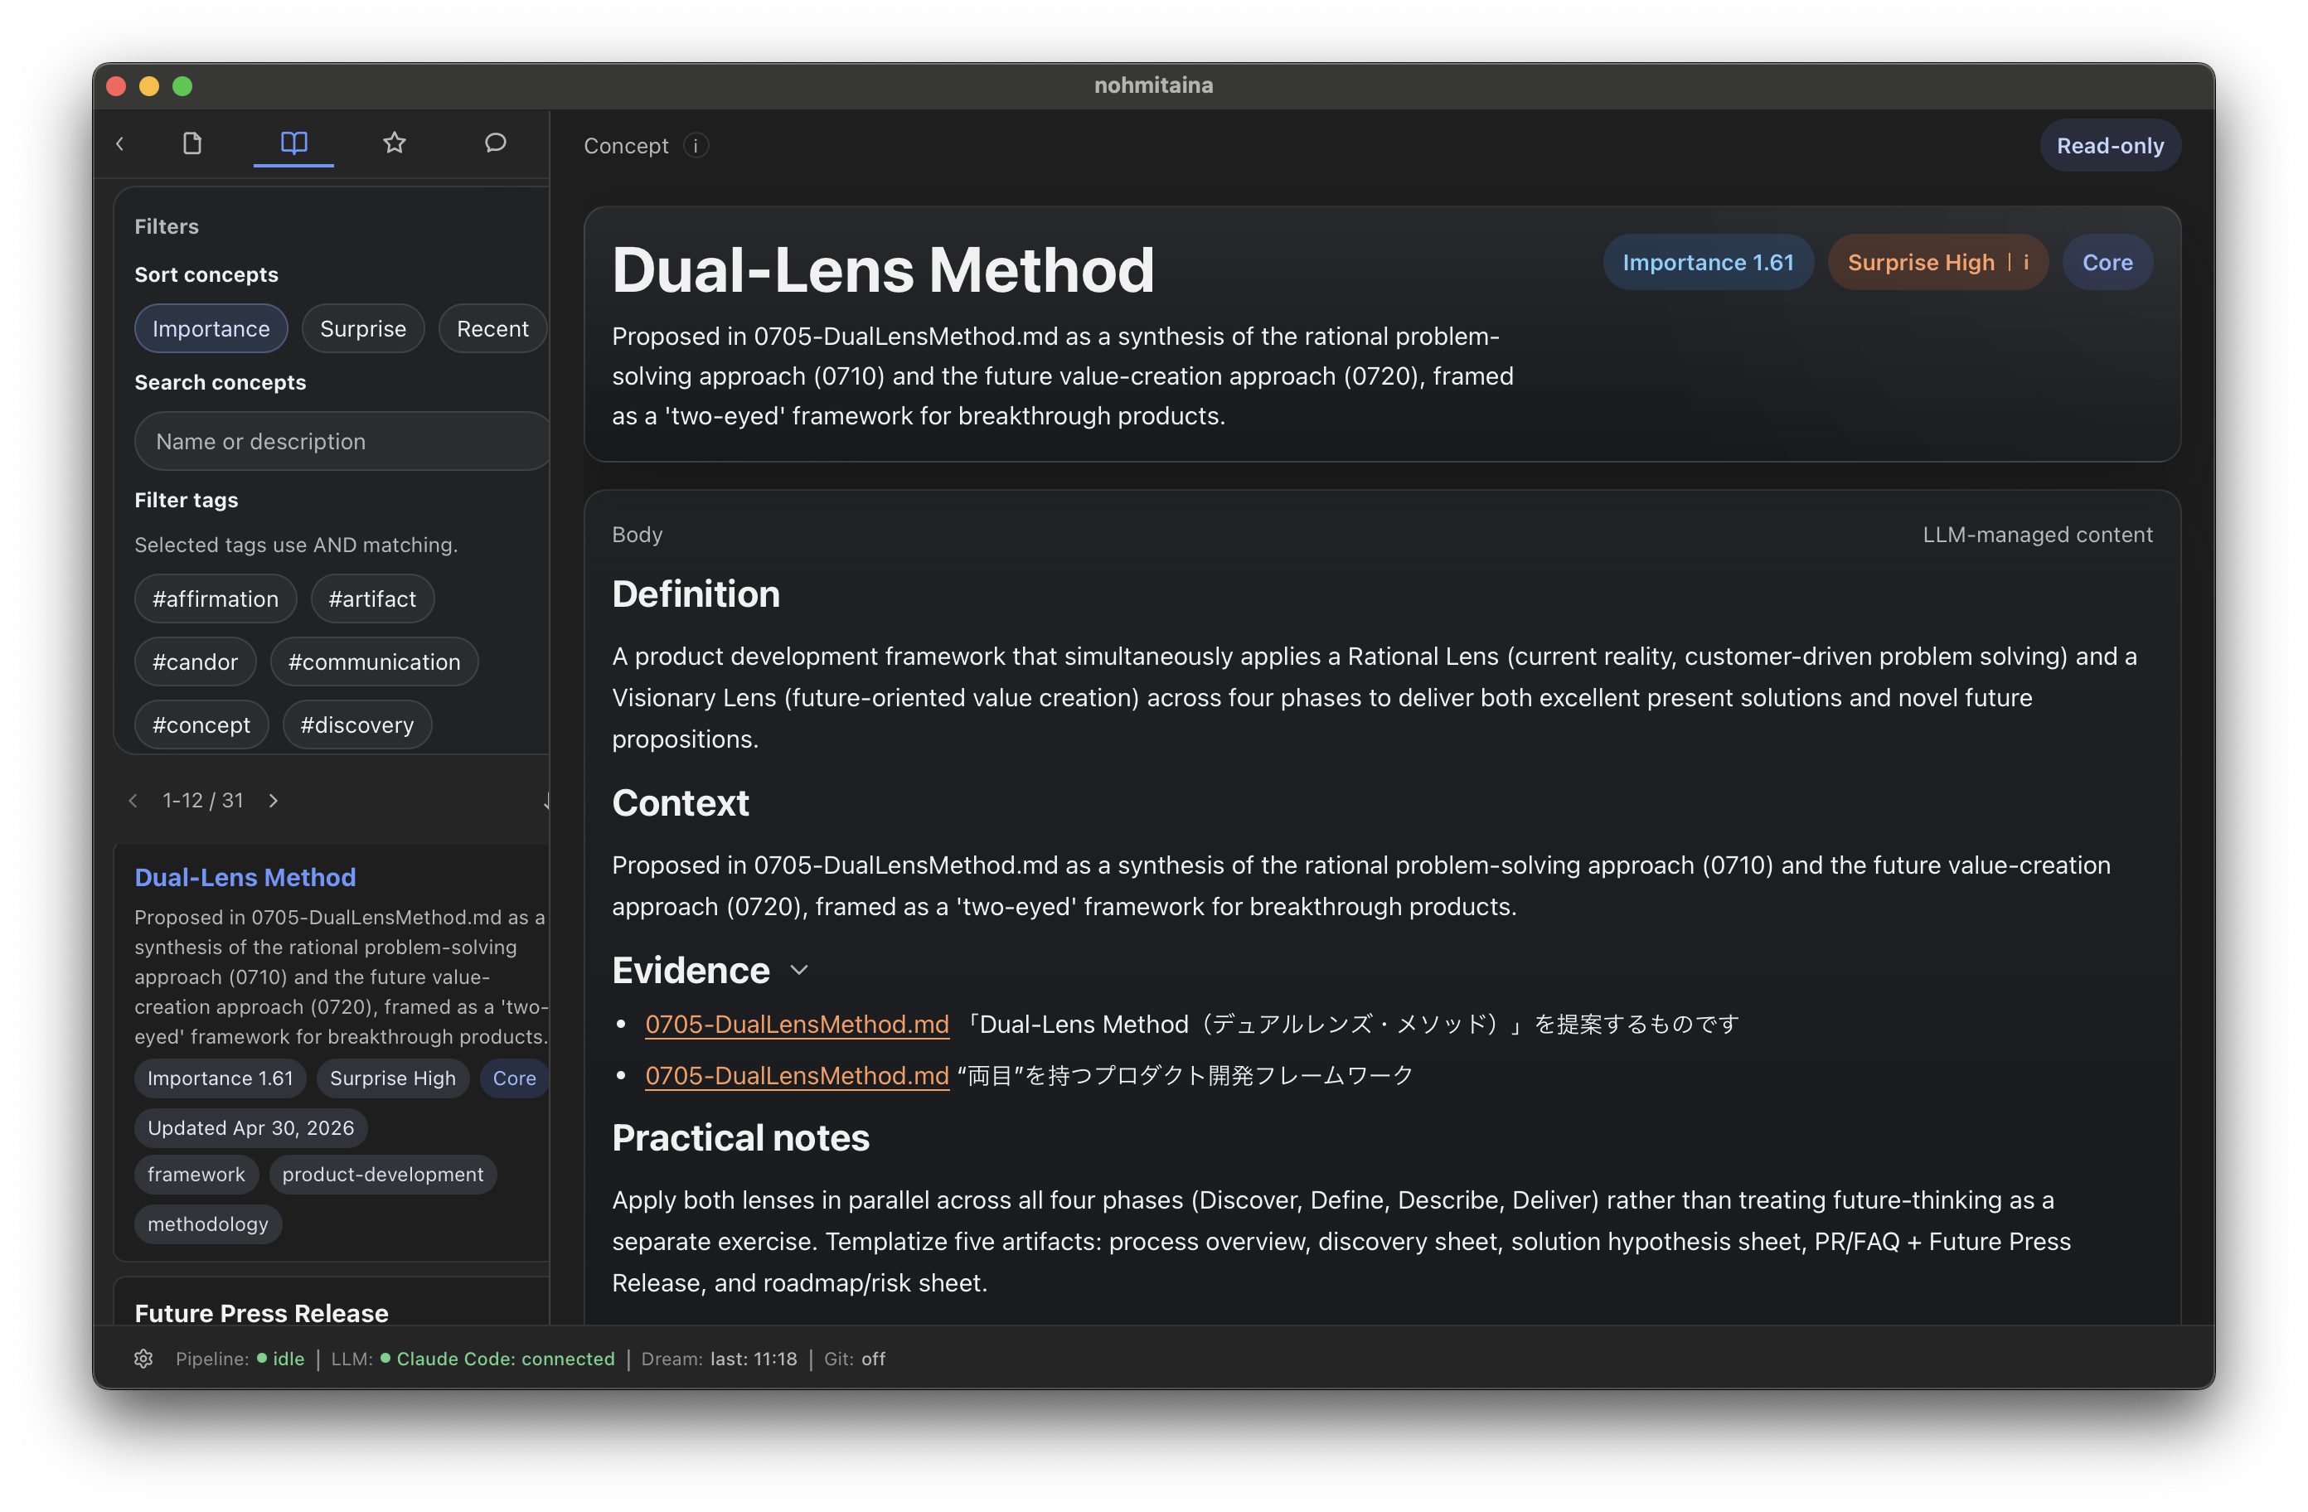Sort concepts by Recent
Image resolution: width=2308 pixels, height=1512 pixels.
[492, 329]
